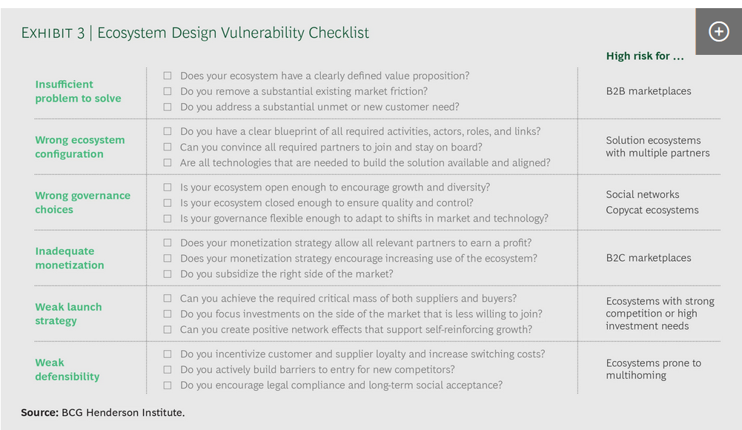The width and height of the screenshot is (742, 430).
Task: Tick 'actively build barriers to entry' checkbox
Action: [x=168, y=369]
